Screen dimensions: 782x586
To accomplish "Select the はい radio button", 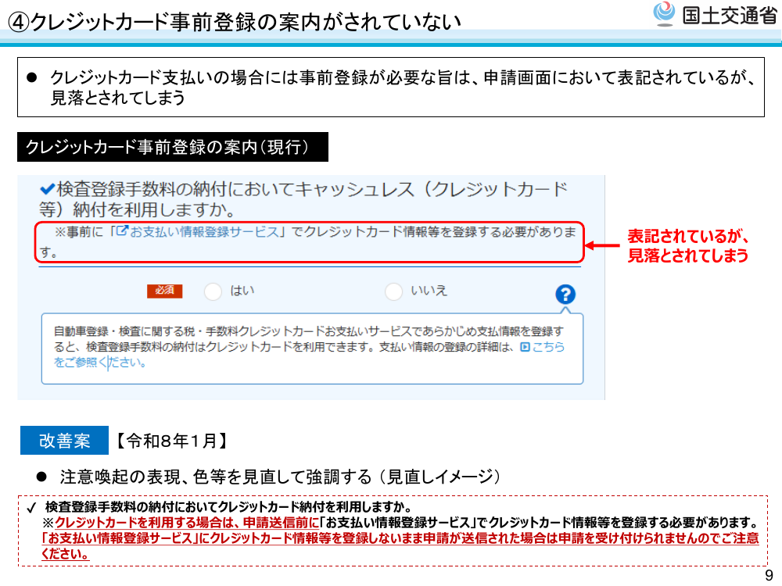I will 213,291.
